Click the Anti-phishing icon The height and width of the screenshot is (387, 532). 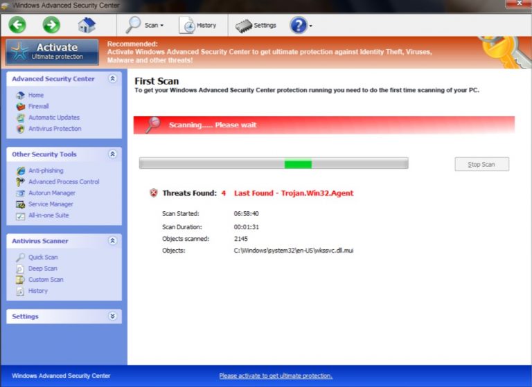[x=20, y=170]
